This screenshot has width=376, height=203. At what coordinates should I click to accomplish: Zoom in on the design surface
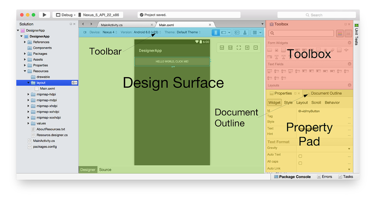click(247, 48)
